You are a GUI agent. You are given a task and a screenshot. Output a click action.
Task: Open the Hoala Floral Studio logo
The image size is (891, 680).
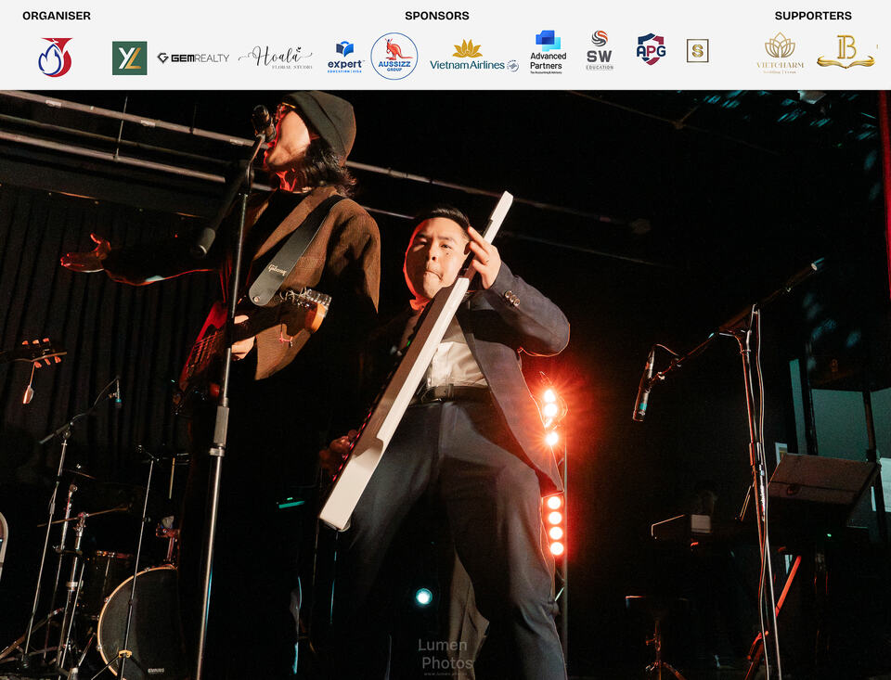click(x=276, y=58)
